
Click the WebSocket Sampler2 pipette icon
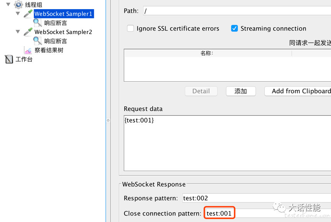[28, 32]
